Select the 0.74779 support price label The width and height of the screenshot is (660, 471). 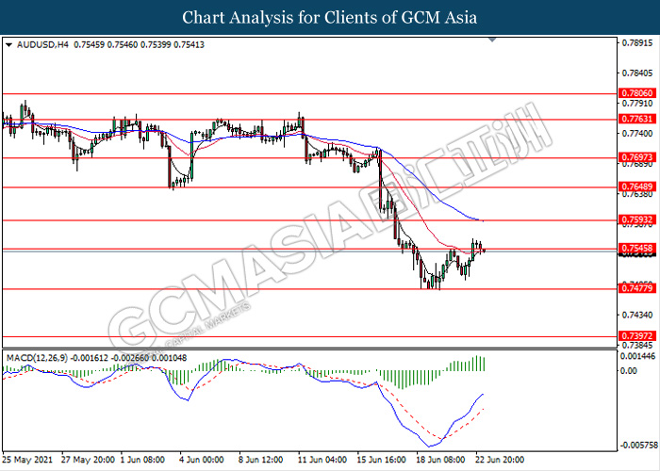[637, 288]
